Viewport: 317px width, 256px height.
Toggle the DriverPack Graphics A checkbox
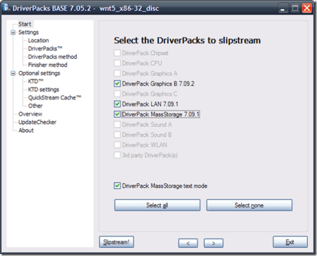pos(117,74)
